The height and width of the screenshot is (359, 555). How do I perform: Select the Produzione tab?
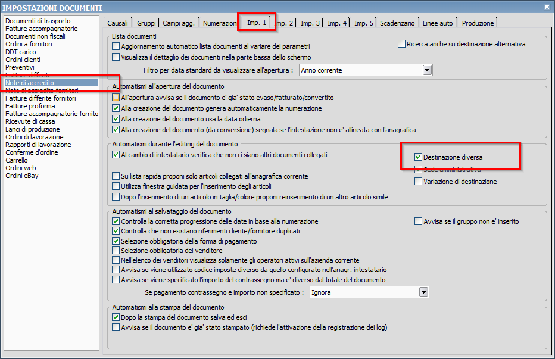(x=478, y=23)
